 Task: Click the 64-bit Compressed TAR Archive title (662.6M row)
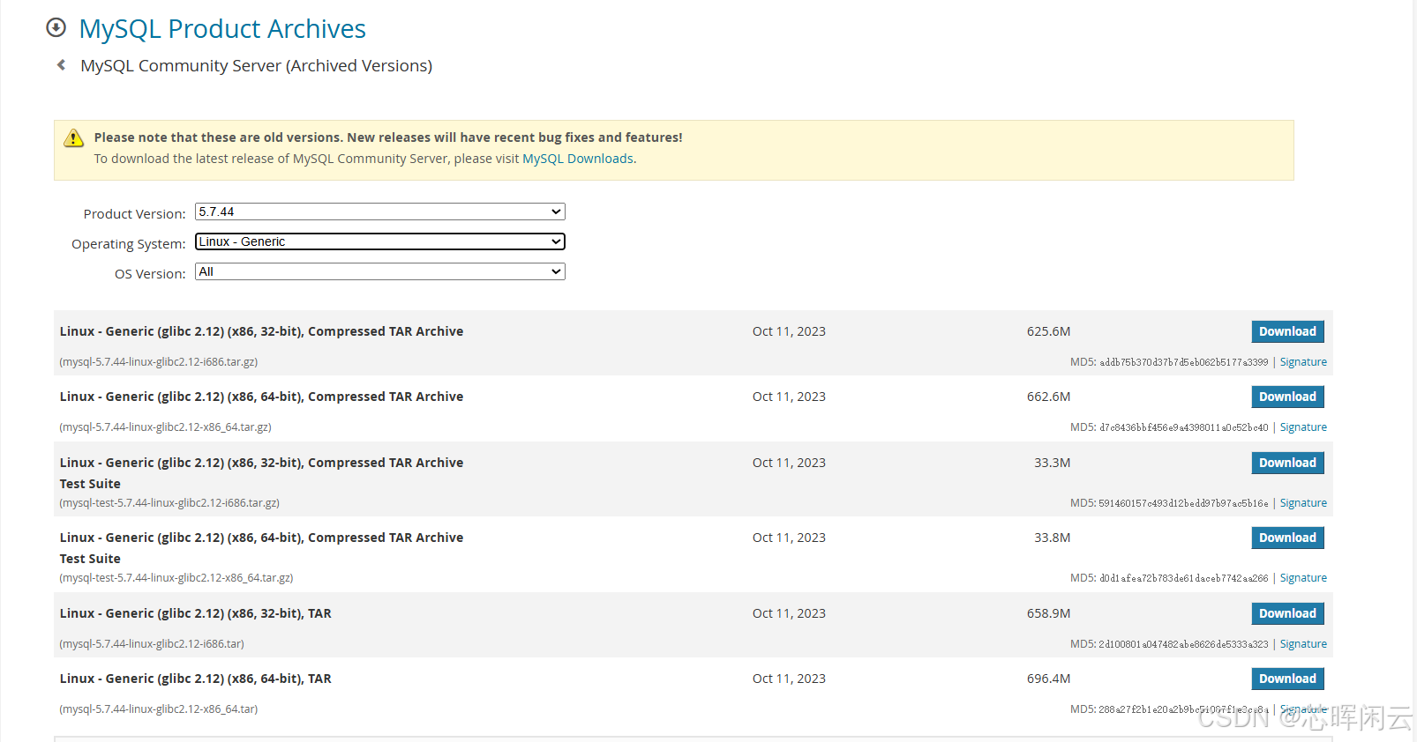tap(261, 397)
